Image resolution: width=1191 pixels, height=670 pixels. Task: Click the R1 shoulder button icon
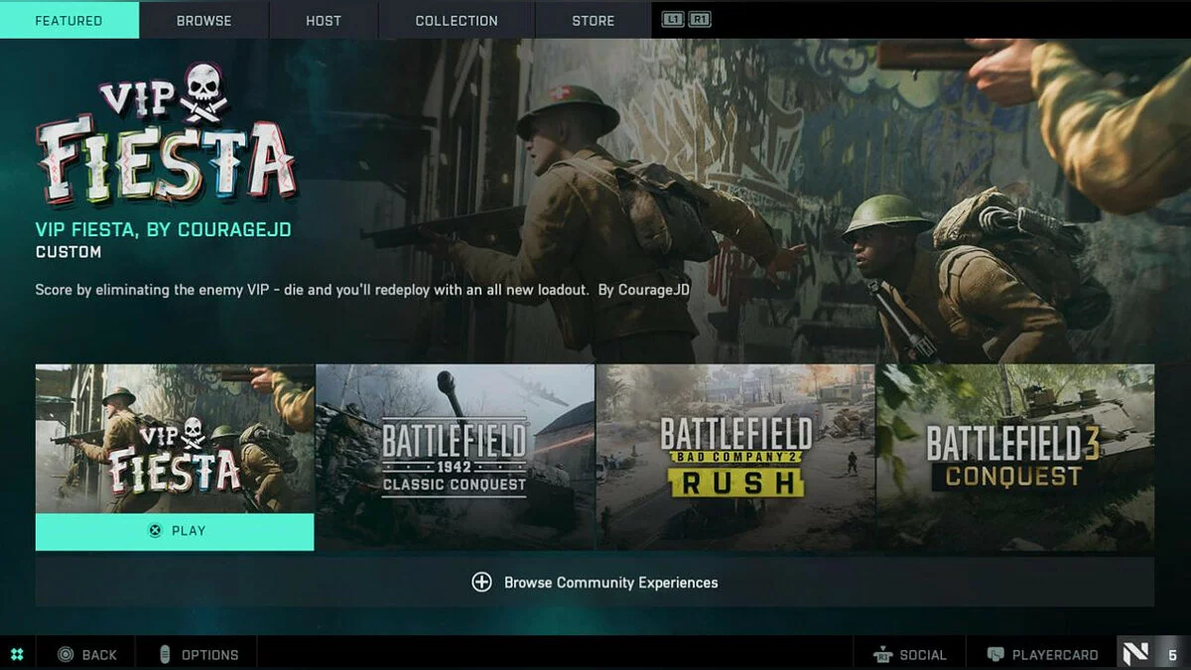(x=700, y=19)
